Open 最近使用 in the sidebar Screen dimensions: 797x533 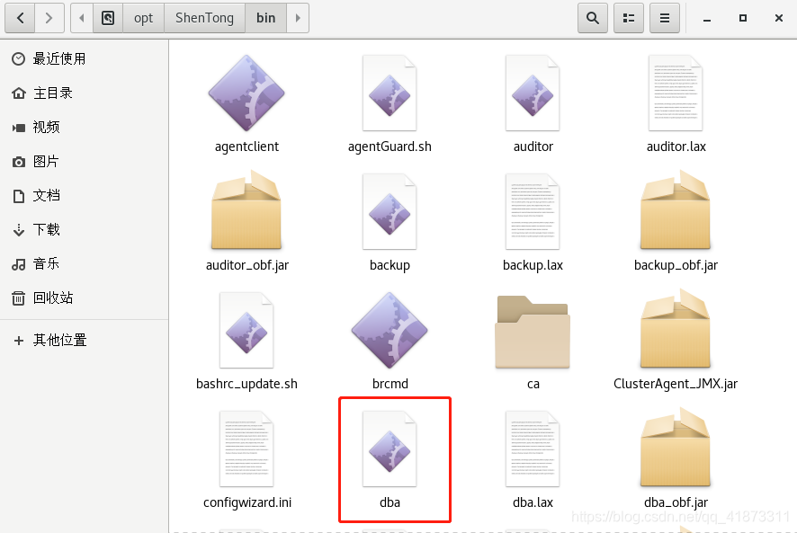coord(85,59)
